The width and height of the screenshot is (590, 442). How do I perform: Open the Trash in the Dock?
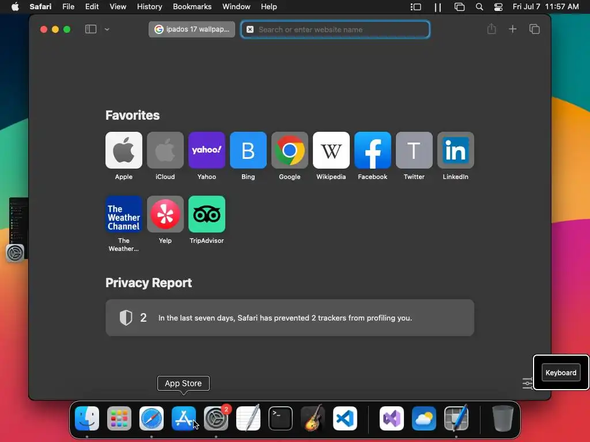[x=502, y=418]
